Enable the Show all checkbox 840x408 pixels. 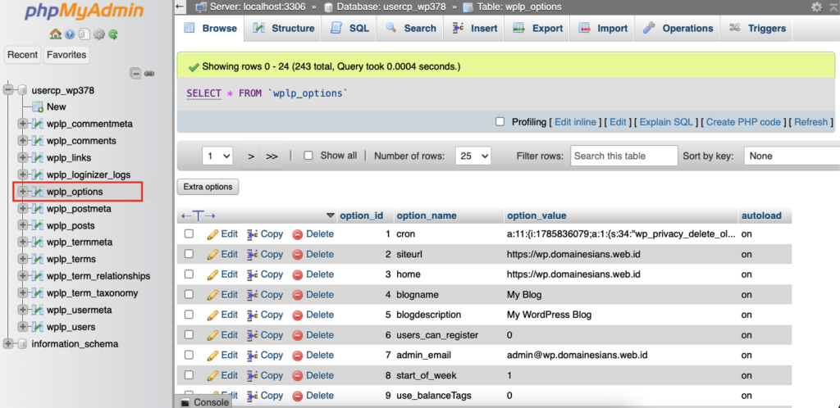(308, 156)
